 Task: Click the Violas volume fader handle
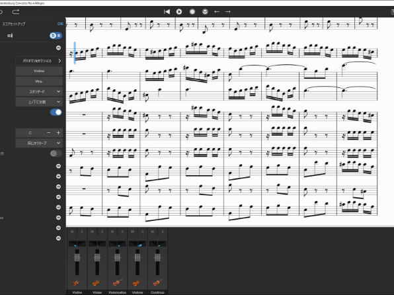pyautogui.click(x=97, y=257)
